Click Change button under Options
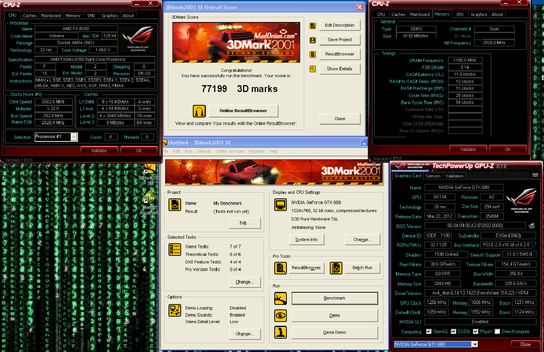The height and width of the screenshot is (352, 544). tap(245, 334)
